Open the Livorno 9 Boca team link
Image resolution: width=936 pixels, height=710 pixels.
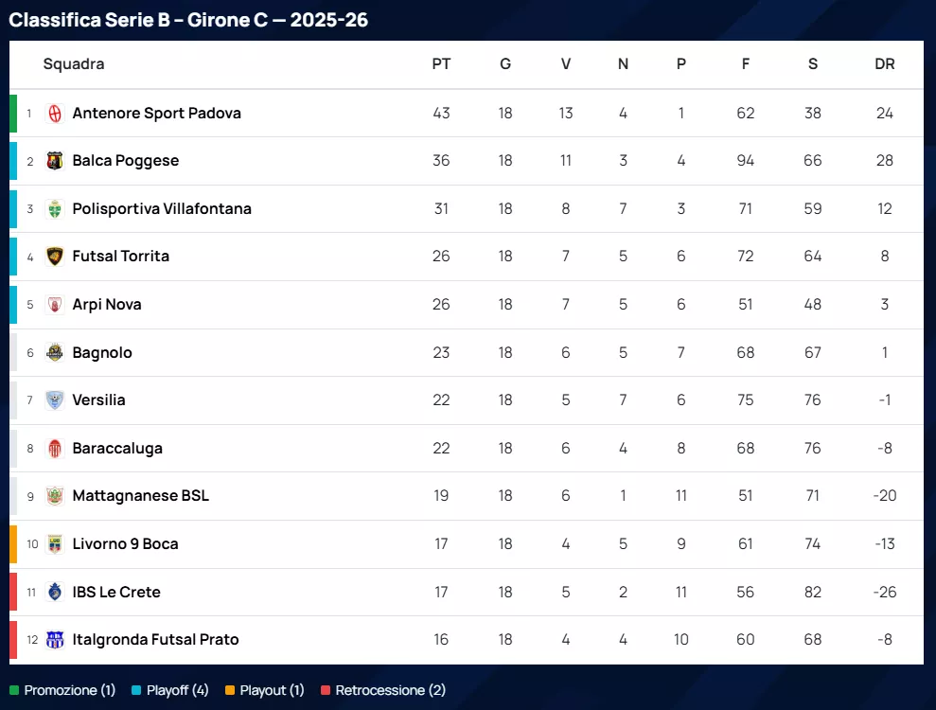pyautogui.click(x=125, y=544)
